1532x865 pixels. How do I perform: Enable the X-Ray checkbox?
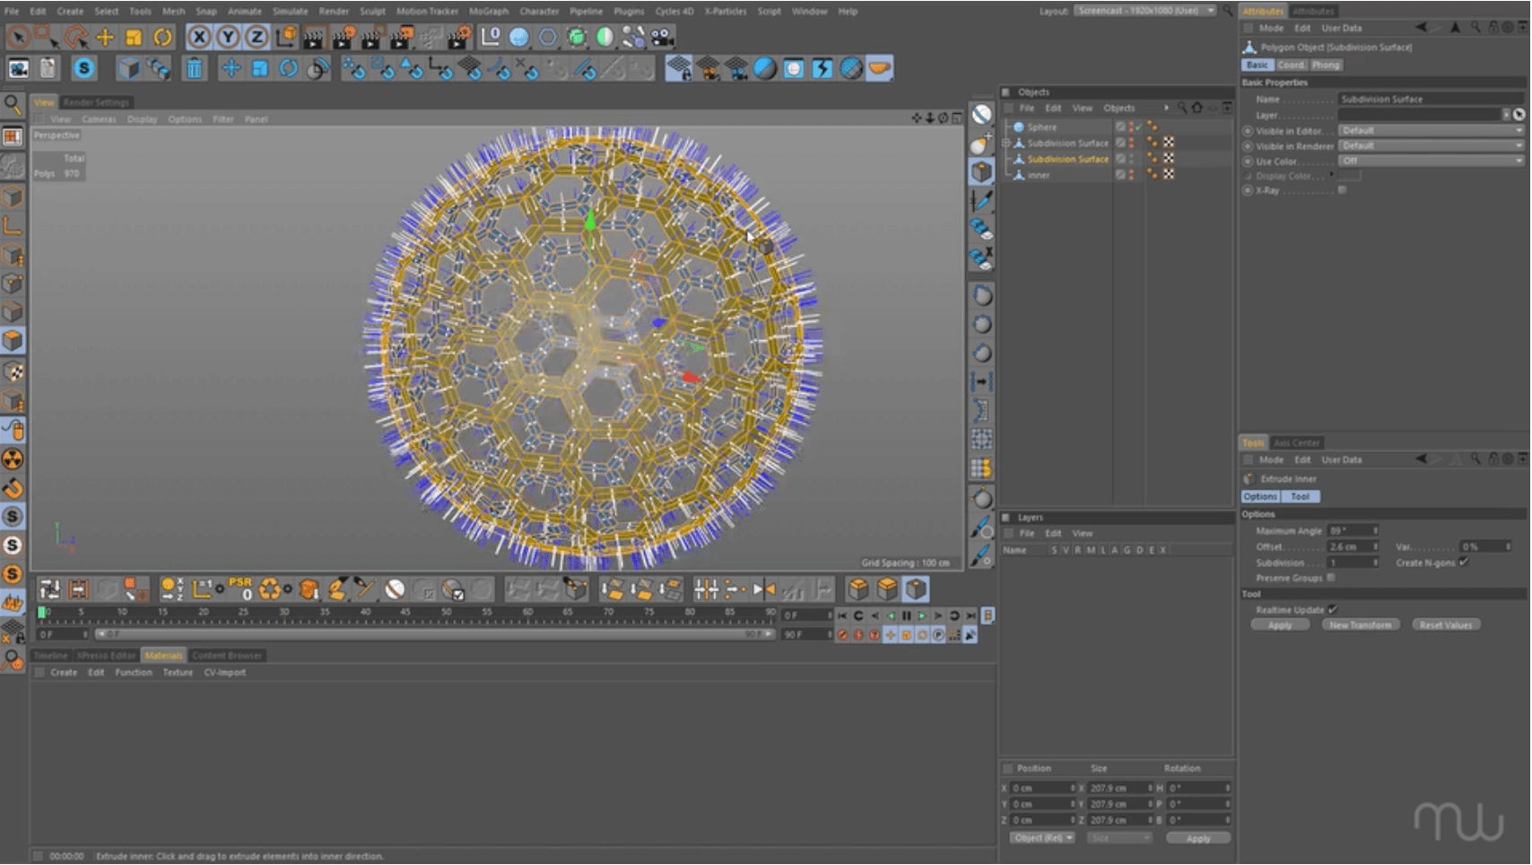coord(1342,190)
